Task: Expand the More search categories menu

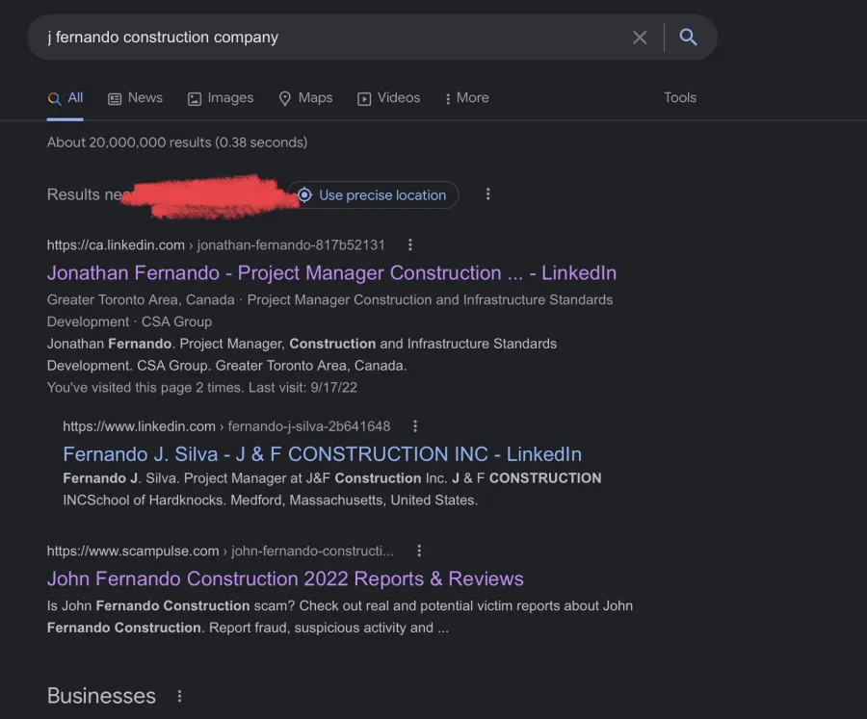Action: [x=467, y=98]
